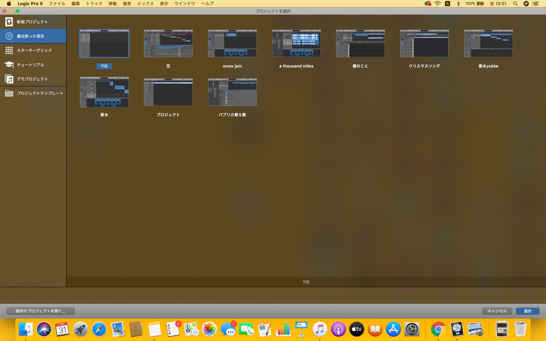Launch Google Chrome from the Dock

438,329
